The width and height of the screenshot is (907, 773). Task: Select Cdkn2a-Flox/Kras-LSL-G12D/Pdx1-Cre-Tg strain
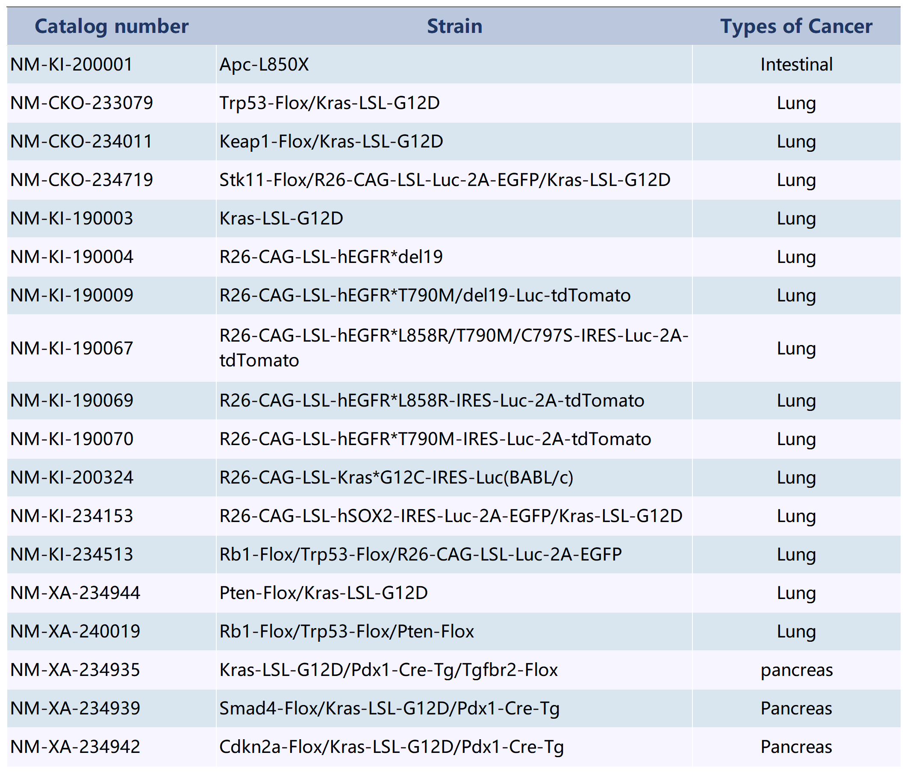pyautogui.click(x=392, y=747)
